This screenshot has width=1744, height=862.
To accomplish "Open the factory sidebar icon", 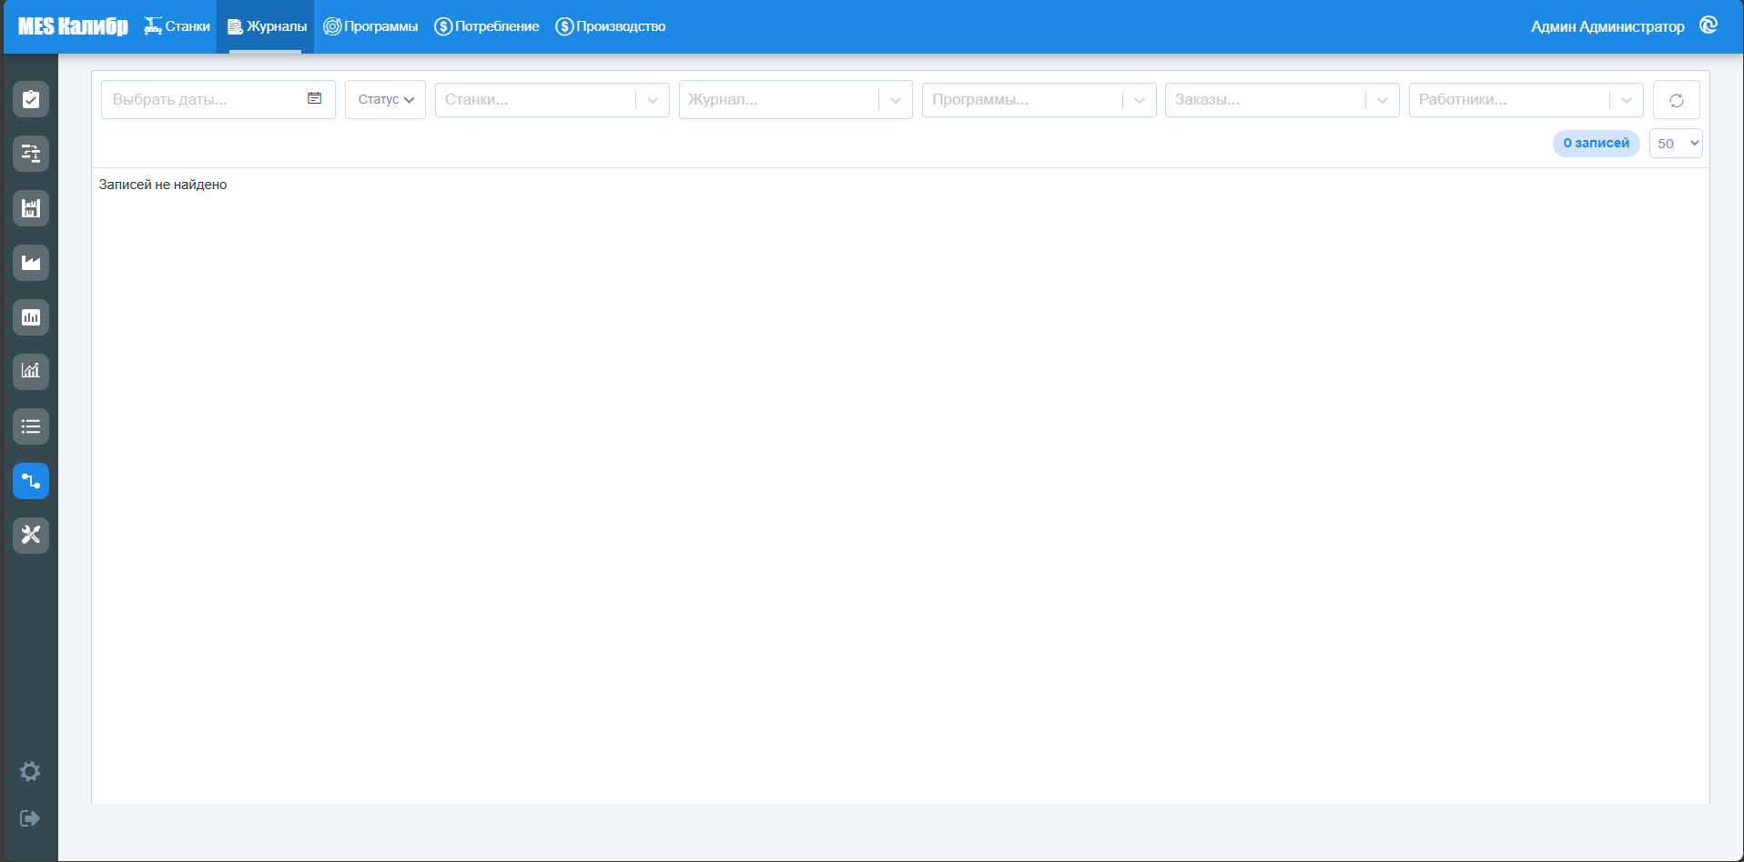I will (x=31, y=263).
